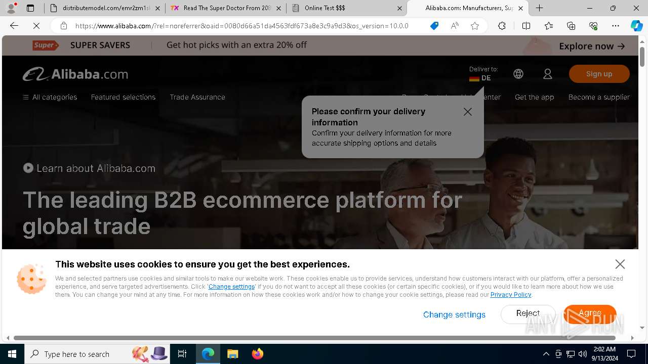648x364 pixels.
Task: Close the cookie consent banner
Action: (x=620, y=264)
